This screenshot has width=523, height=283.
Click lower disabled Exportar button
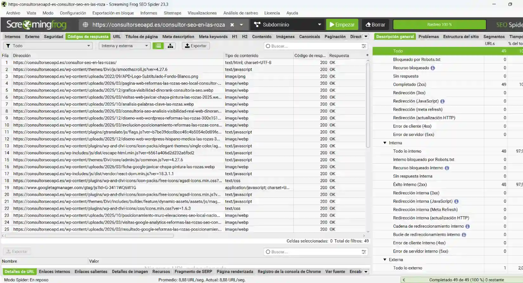tap(17, 252)
